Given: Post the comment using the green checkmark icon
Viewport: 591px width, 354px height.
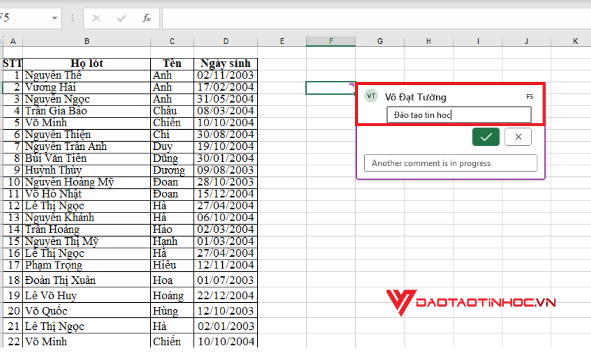Looking at the screenshot, I should [x=486, y=136].
